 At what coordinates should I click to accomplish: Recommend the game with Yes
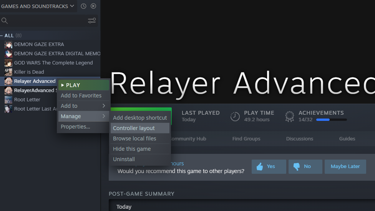click(269, 166)
